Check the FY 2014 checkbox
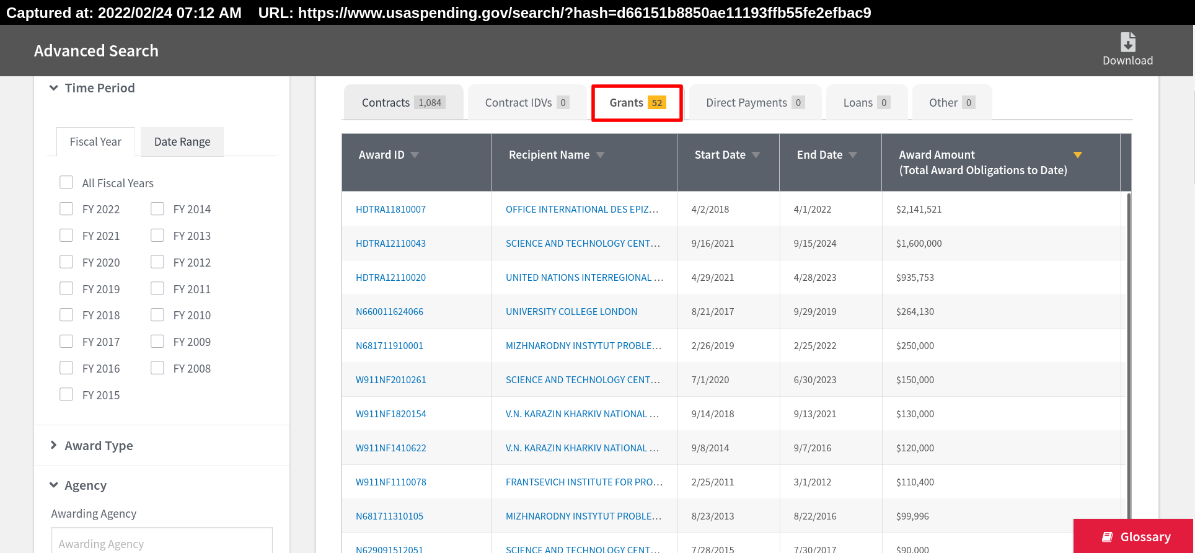 157,209
